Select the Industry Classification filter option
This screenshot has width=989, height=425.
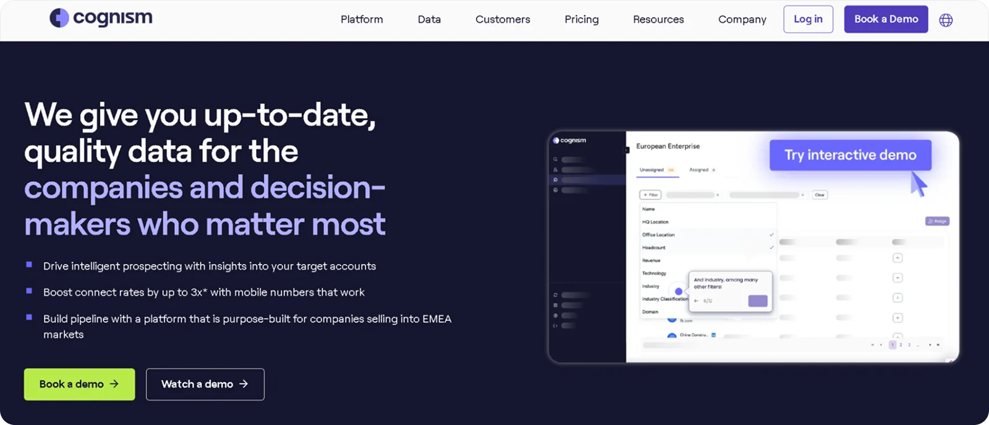click(664, 299)
